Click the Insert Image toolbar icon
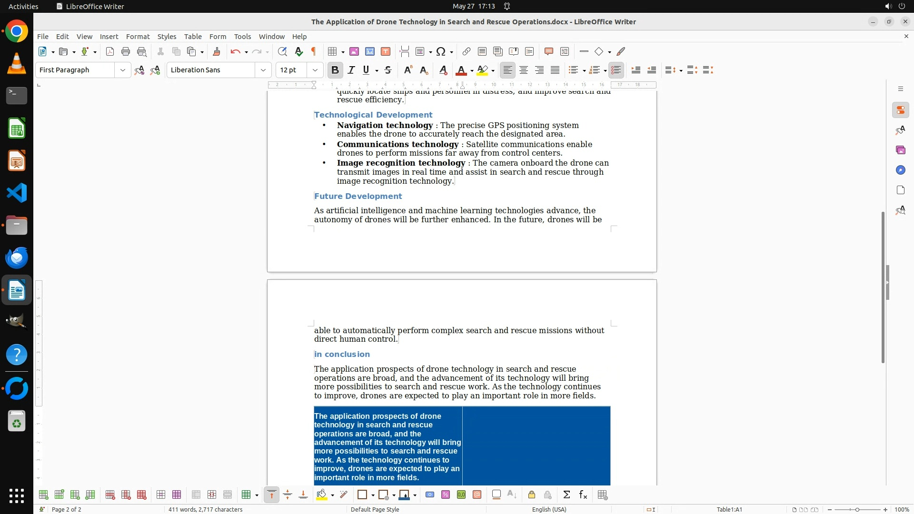This screenshot has height=514, width=914. click(354, 51)
